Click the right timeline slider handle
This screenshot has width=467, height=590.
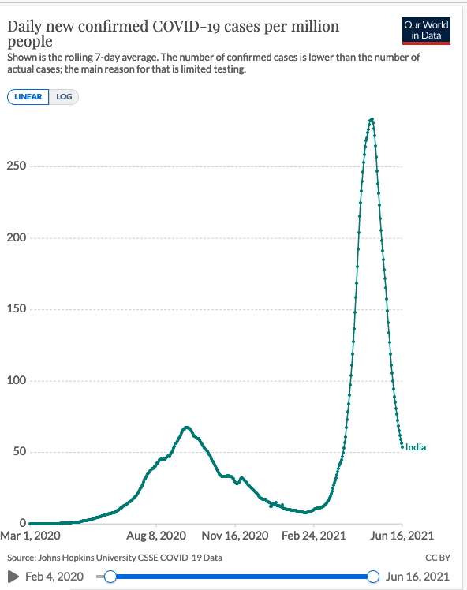tap(373, 577)
